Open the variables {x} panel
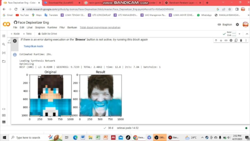 click(x=4, y=53)
